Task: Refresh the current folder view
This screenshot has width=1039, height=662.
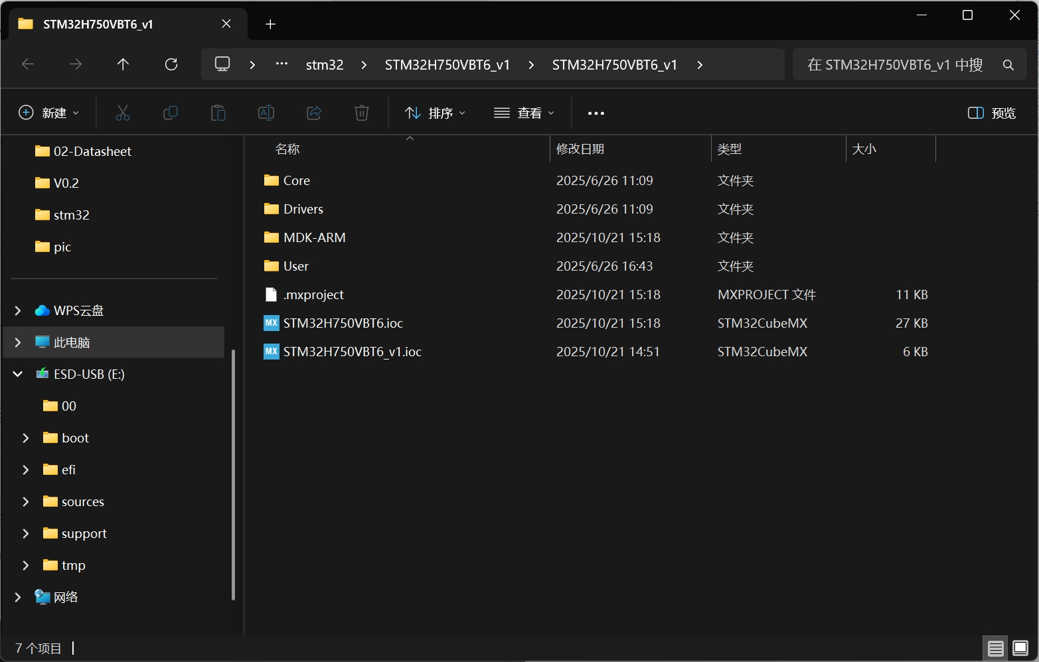Action: click(171, 64)
